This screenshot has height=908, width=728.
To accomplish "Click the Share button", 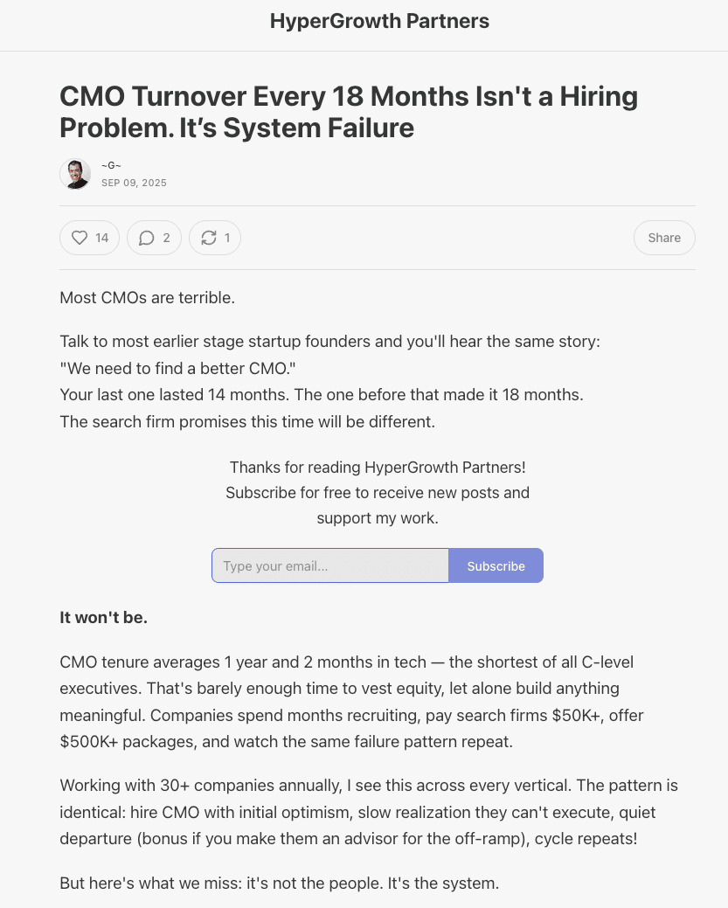I will (663, 238).
